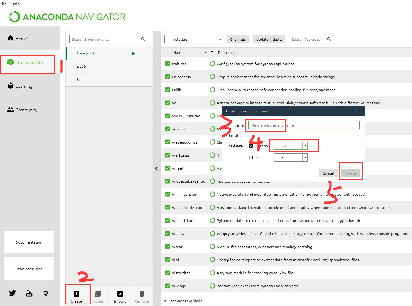Screen dimensions: 412x306
Task: Click the status circle icon for xlwings
Action: tap(212, 286)
